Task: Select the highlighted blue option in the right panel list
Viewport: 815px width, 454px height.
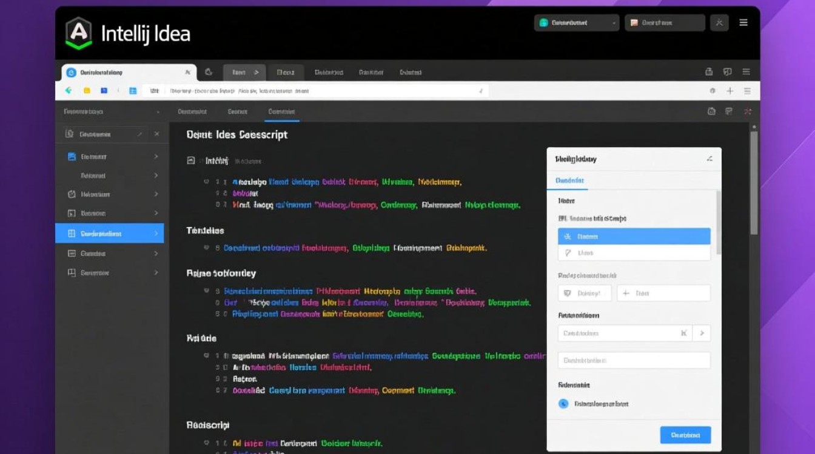Action: 634,236
